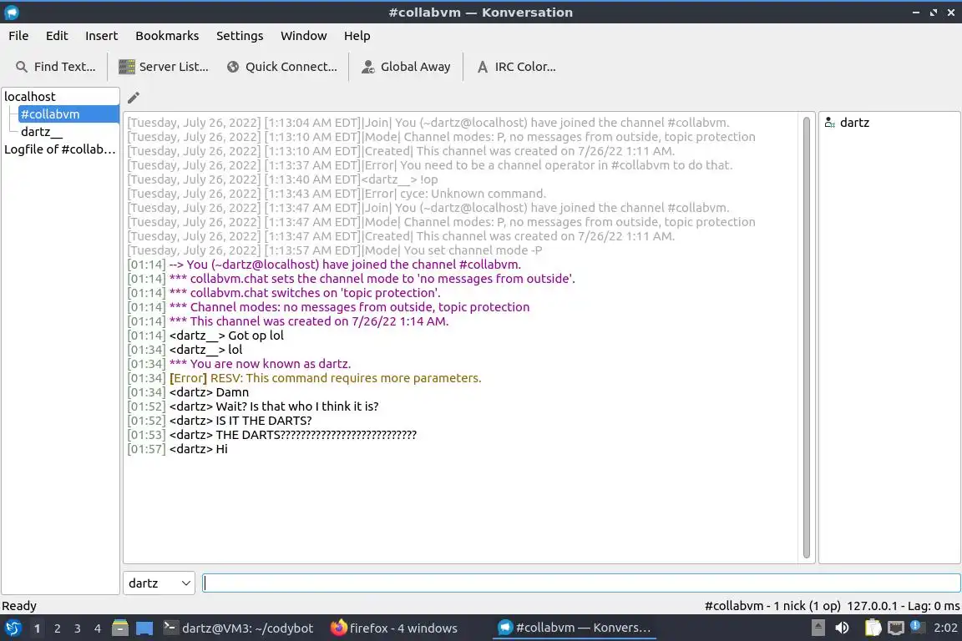Image resolution: width=962 pixels, height=641 pixels.
Task: Open the application launcher menu in taskbar
Action: pyautogui.click(x=13, y=628)
